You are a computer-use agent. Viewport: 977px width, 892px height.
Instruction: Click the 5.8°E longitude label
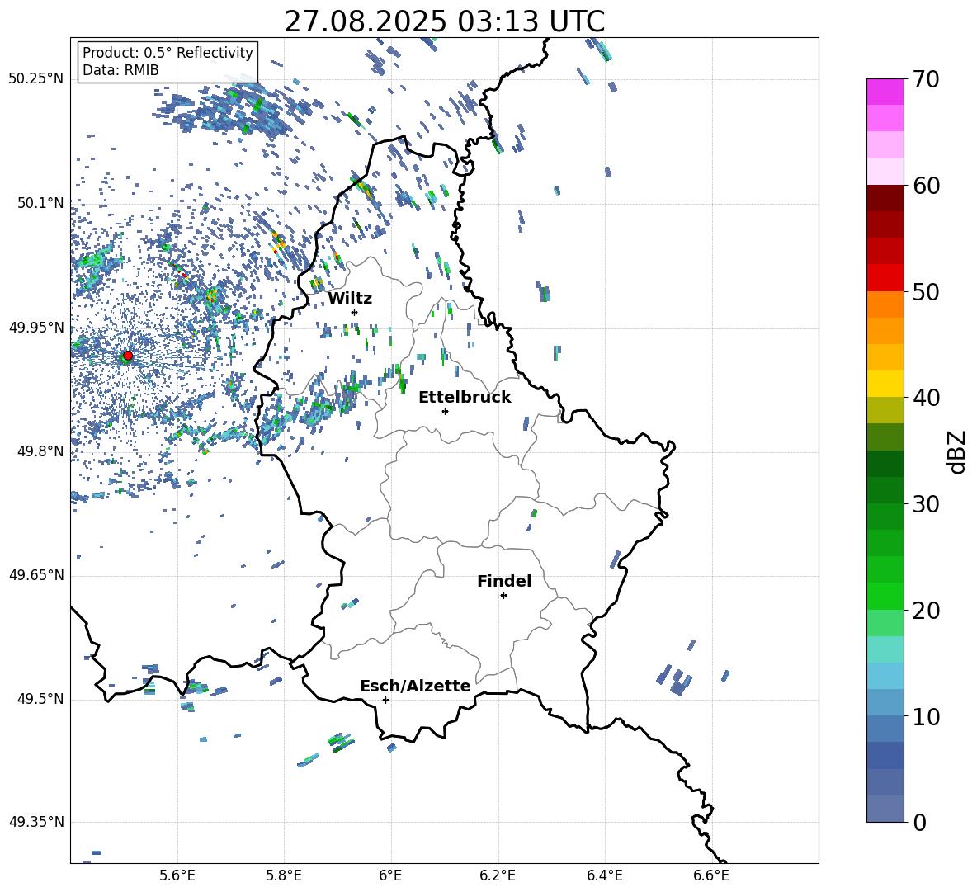tap(284, 875)
